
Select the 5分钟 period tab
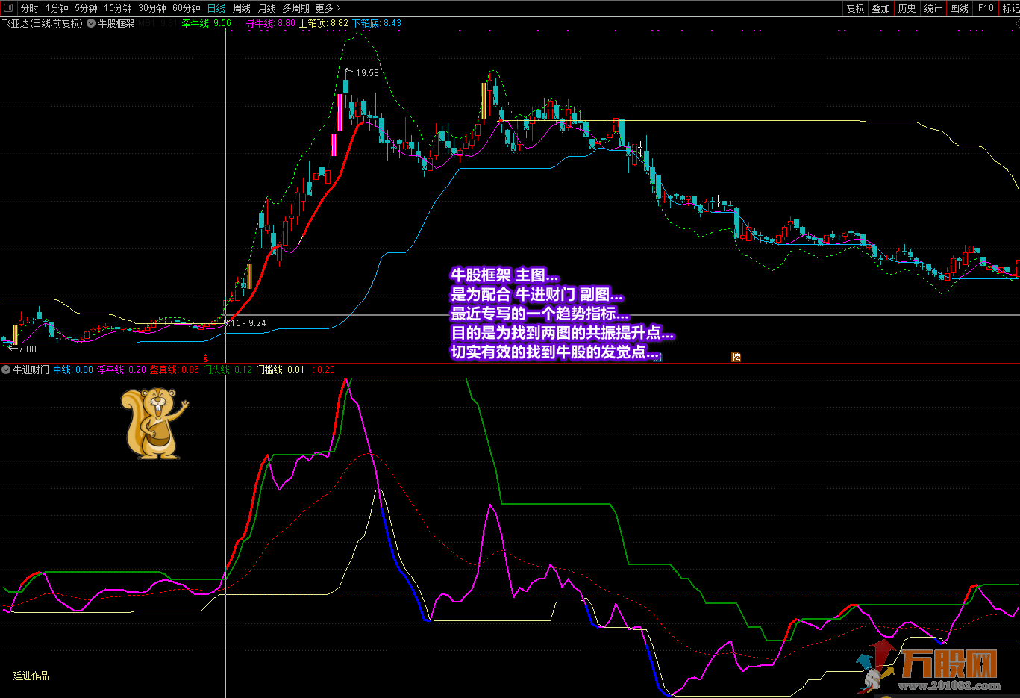click(x=86, y=8)
